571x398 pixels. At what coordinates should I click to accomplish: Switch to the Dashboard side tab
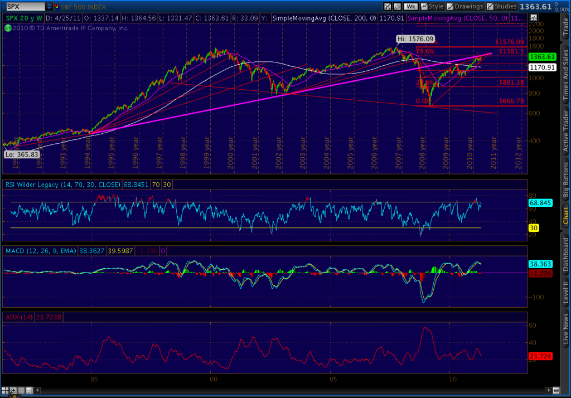[565, 254]
